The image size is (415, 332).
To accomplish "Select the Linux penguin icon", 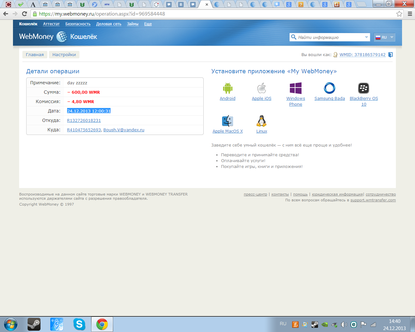I will point(262,121).
